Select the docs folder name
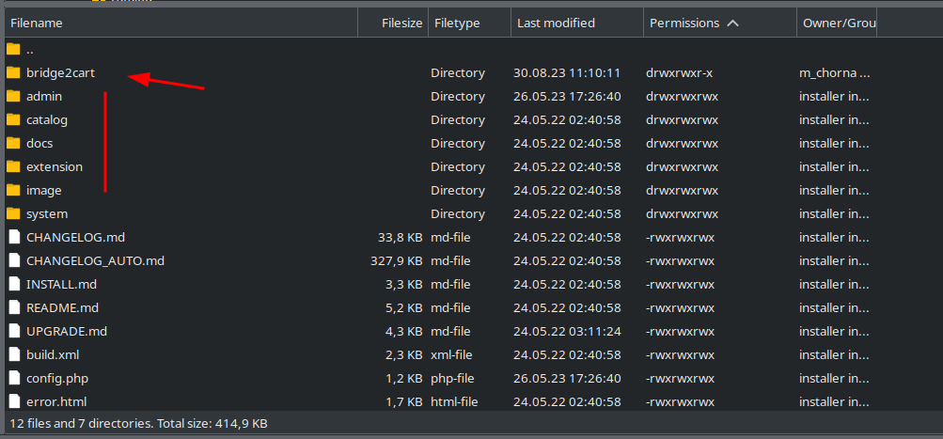The height and width of the screenshot is (439, 943). (39, 144)
